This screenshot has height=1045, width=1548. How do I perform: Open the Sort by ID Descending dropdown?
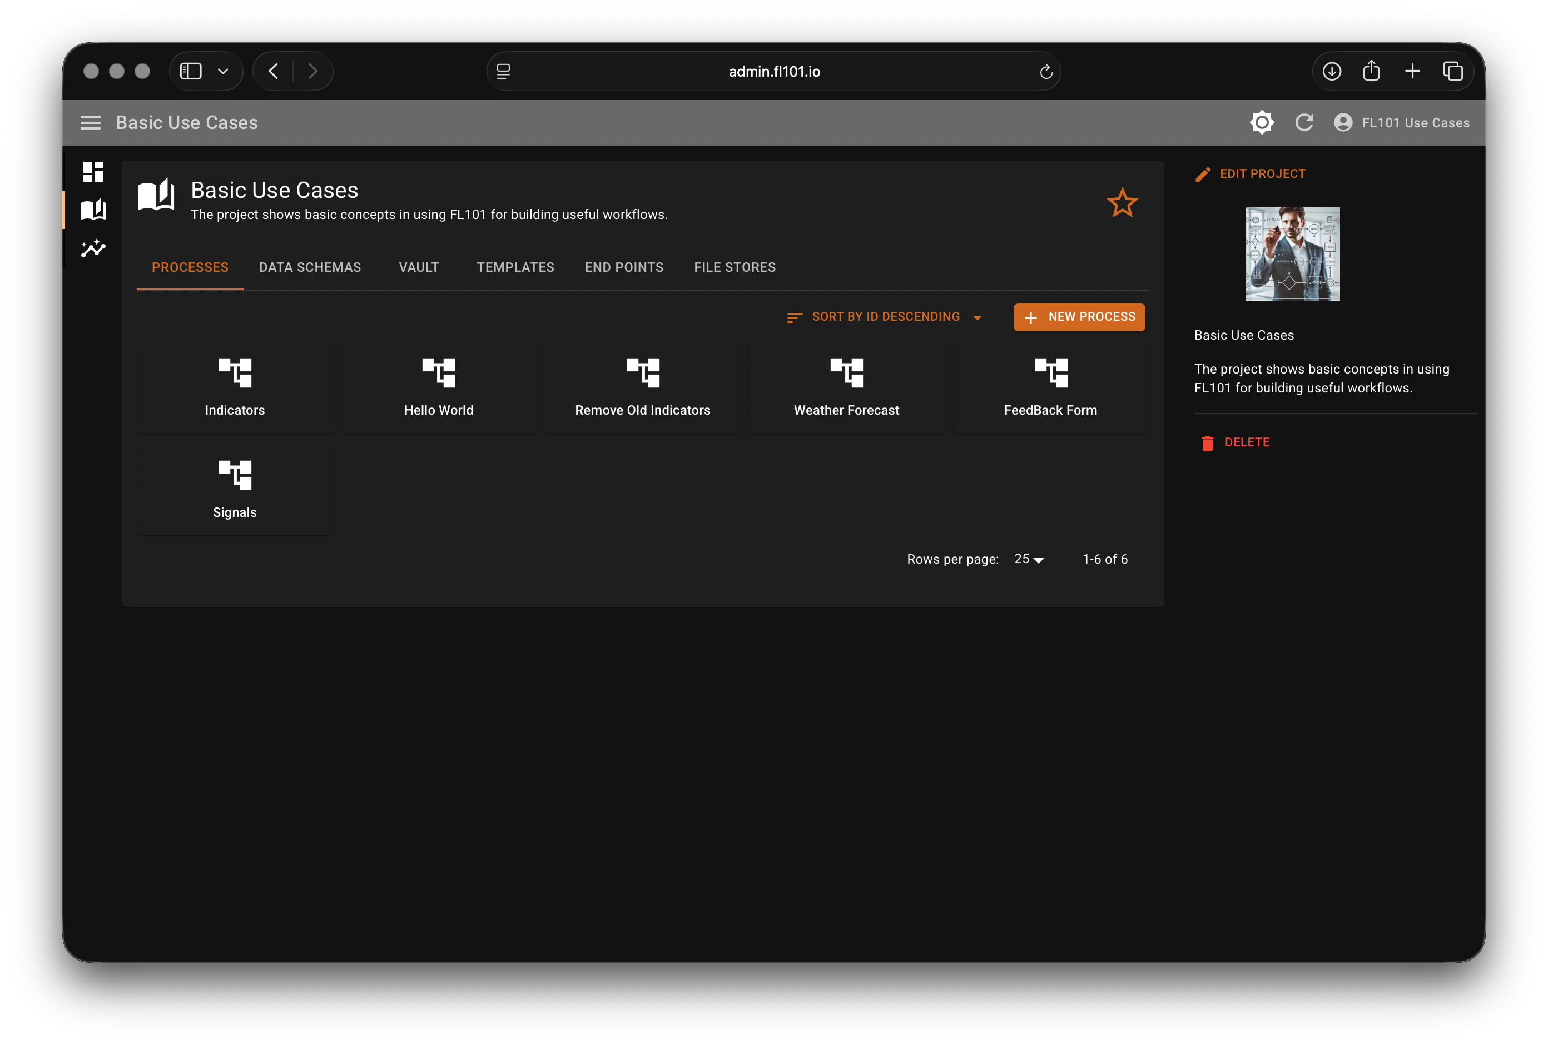point(885,317)
